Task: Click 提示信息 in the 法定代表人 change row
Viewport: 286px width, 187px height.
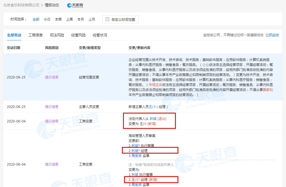Action: pos(52,121)
